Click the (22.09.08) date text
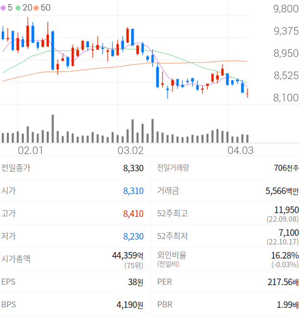 [x=283, y=219]
